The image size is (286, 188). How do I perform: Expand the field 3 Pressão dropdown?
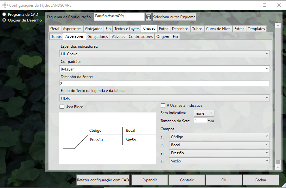click(219, 153)
